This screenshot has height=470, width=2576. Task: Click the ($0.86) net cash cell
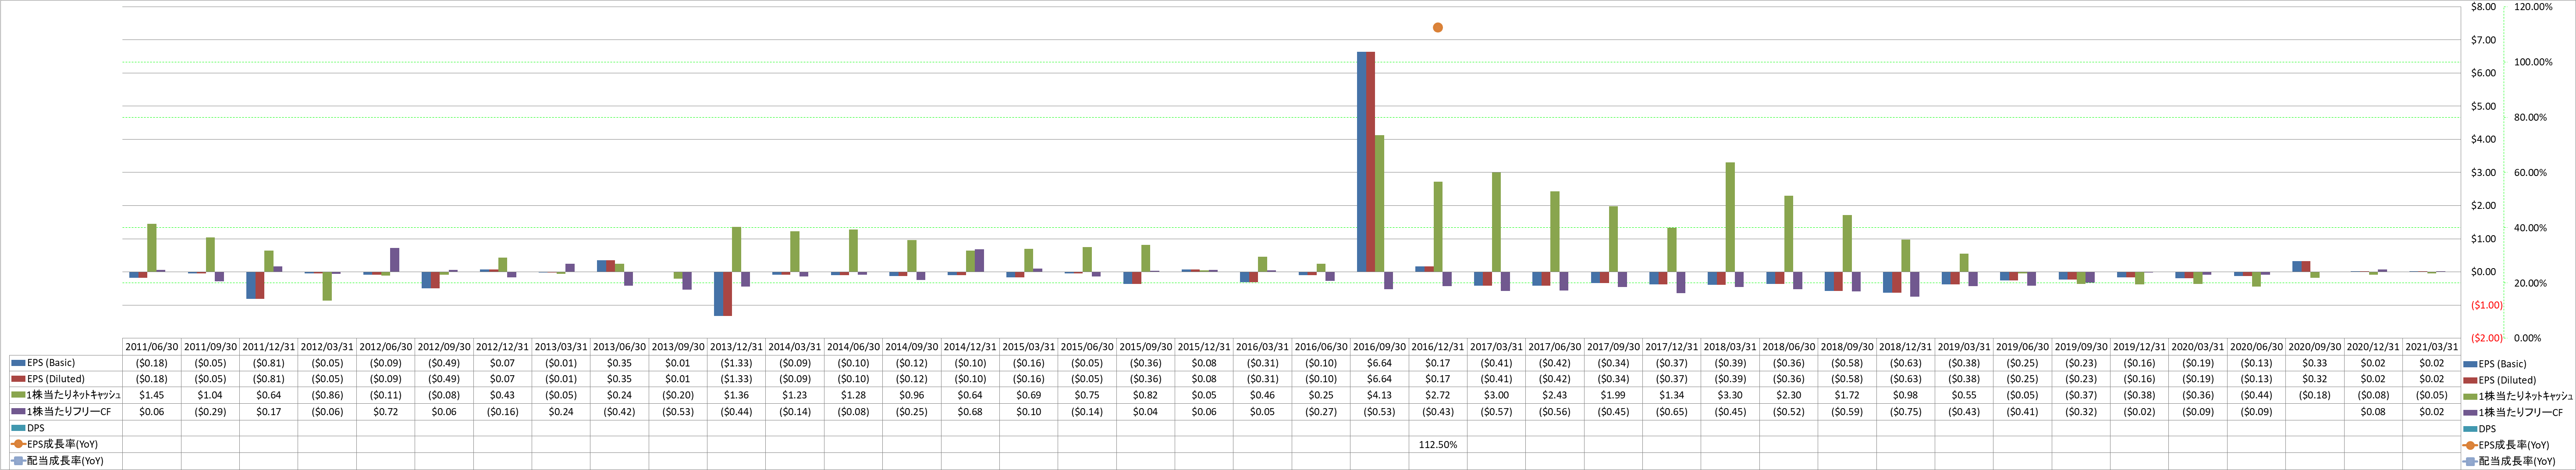327,396
